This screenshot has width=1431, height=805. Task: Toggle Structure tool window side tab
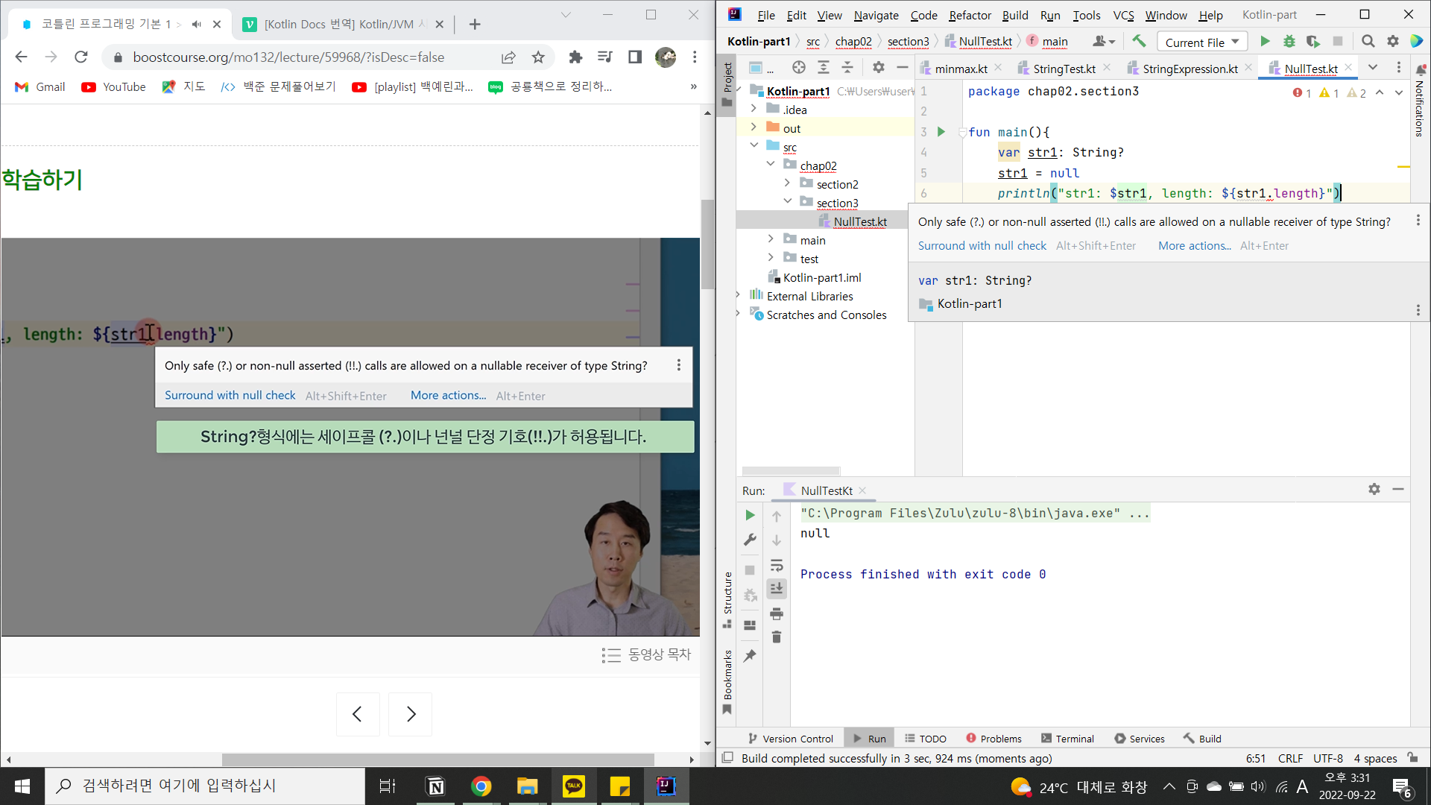[727, 599]
